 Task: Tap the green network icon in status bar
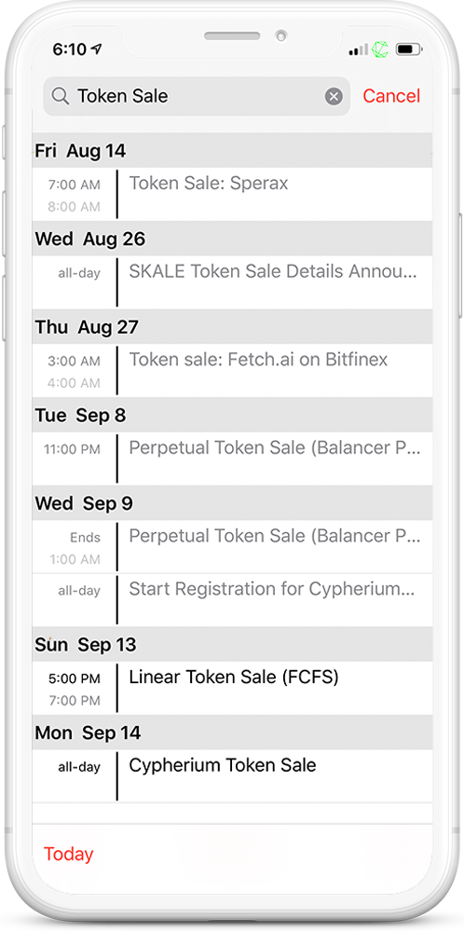[379, 49]
